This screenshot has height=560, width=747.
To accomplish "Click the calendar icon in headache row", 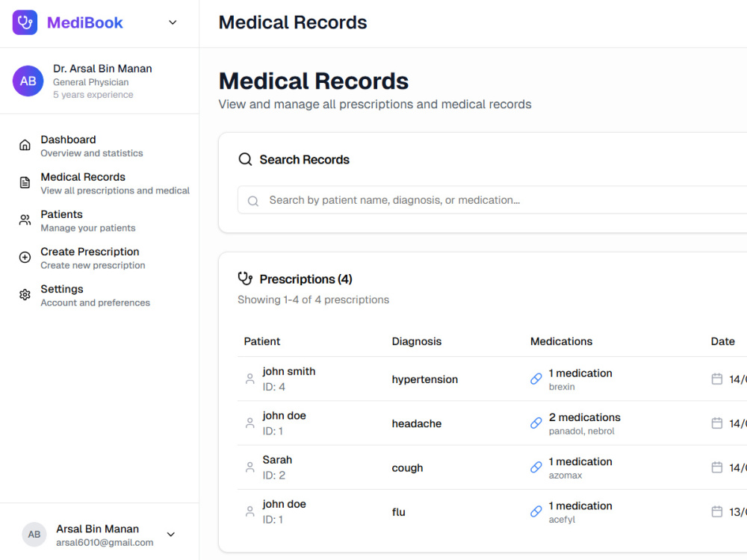I will (x=717, y=423).
